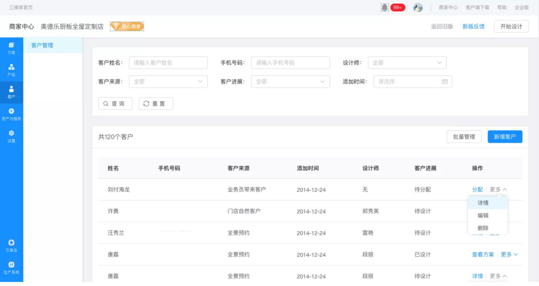Select the 客户 sidebar icon
The width and height of the screenshot is (539, 286).
(11, 92)
